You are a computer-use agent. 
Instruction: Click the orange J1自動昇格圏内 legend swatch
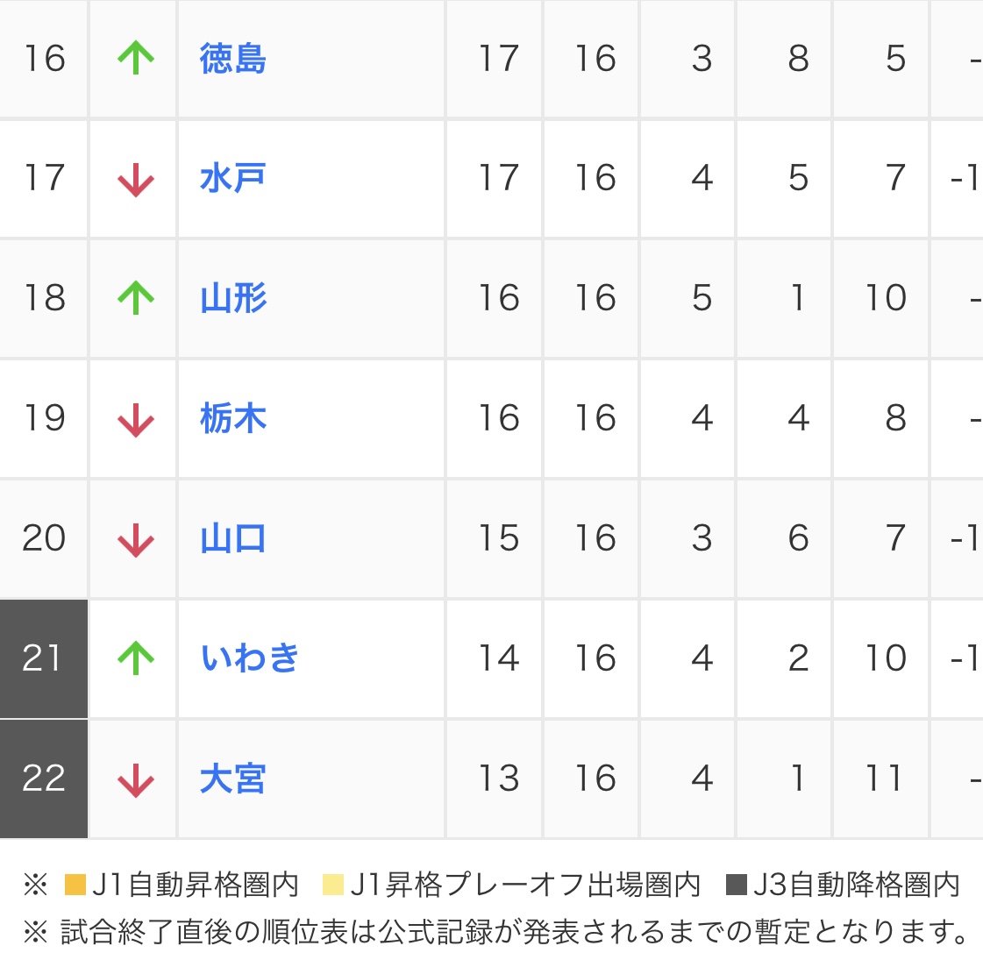[x=75, y=885]
